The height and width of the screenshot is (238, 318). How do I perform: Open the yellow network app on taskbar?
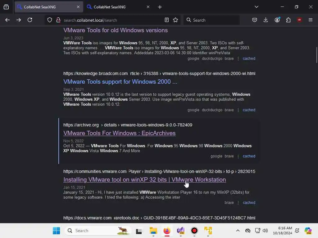pos(208,231)
